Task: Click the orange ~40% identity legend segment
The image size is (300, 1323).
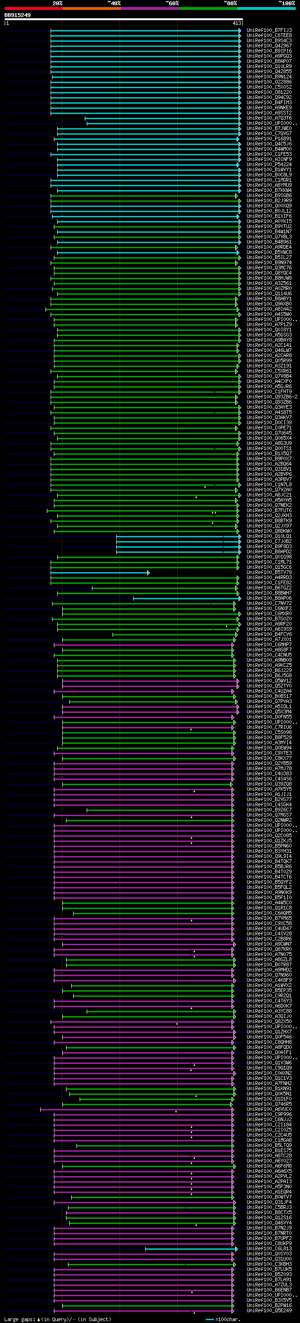Action: pos(92,8)
